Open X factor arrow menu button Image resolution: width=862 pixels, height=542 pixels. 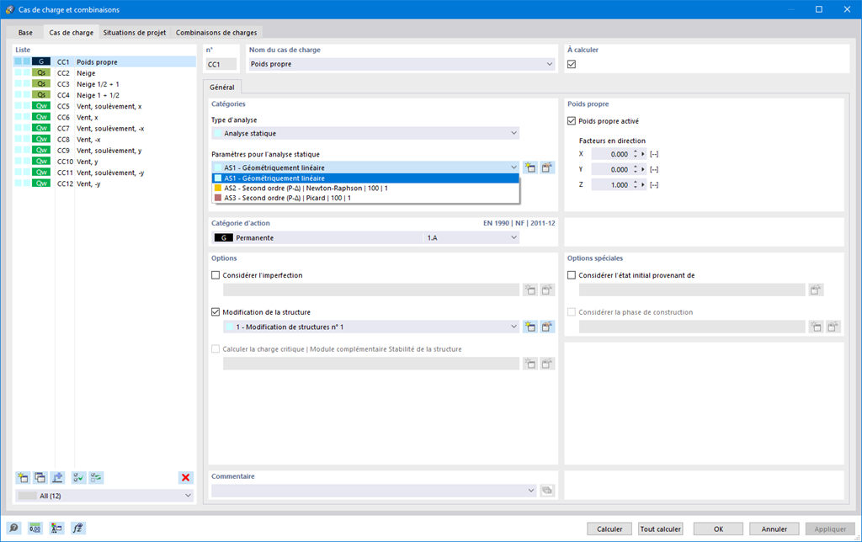[642, 154]
